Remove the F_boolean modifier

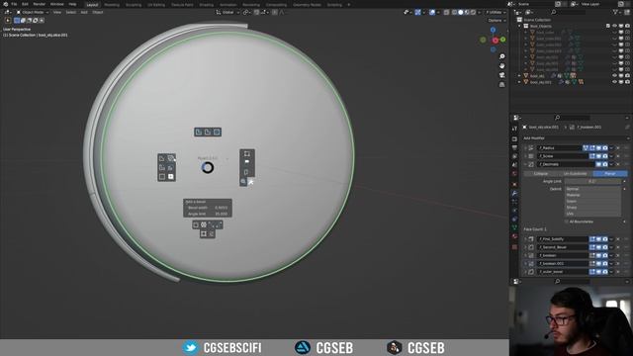click(618, 255)
